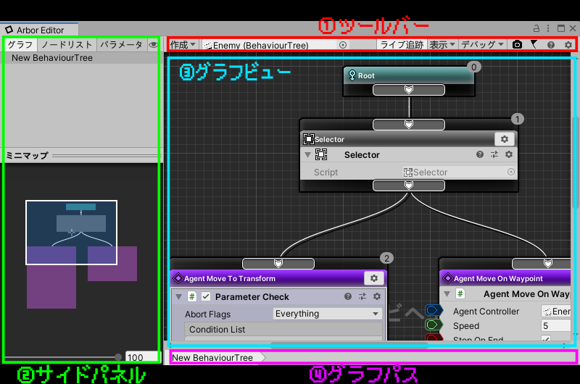The height and width of the screenshot is (384, 580).
Task: Toggle the ライブ追跡 live tracking button
Action: [402, 45]
